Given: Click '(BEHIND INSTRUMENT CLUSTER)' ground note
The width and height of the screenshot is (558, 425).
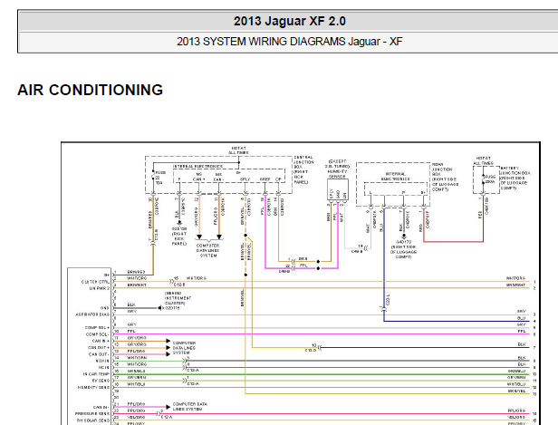Looking at the screenshot, I should (x=178, y=298).
